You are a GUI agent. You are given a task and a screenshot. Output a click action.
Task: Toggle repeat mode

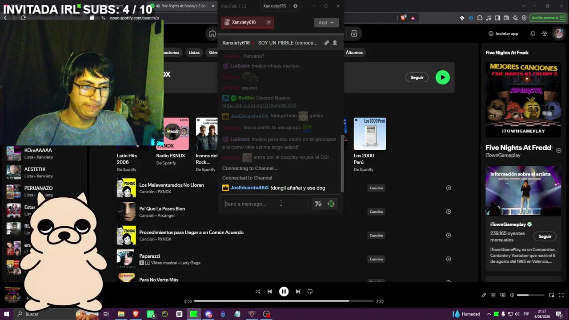[x=310, y=292]
